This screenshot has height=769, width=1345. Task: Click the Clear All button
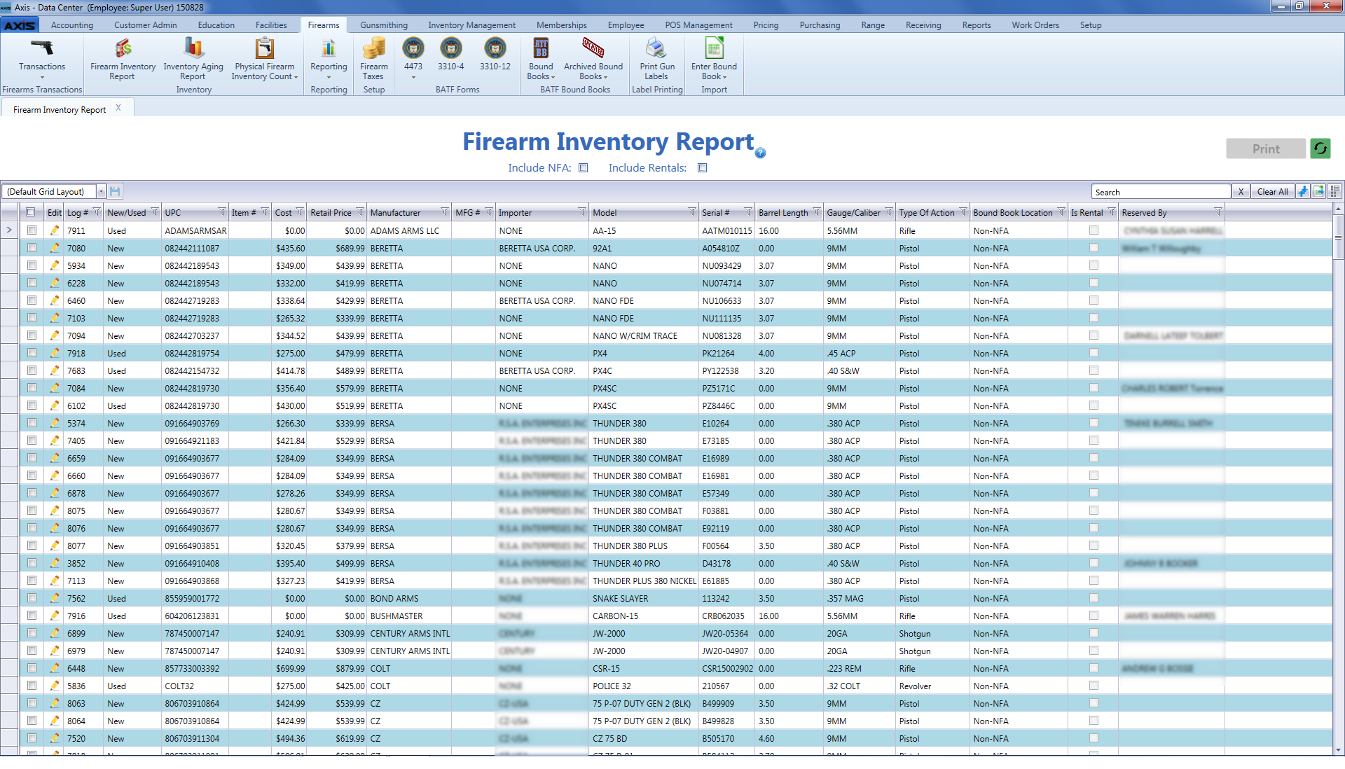click(1272, 191)
